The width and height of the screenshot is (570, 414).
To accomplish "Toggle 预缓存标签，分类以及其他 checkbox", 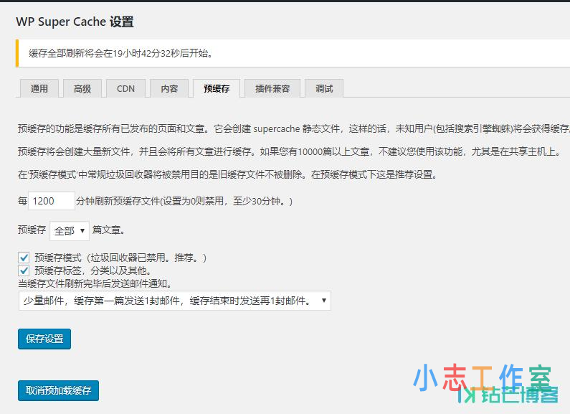I will 24,270.
